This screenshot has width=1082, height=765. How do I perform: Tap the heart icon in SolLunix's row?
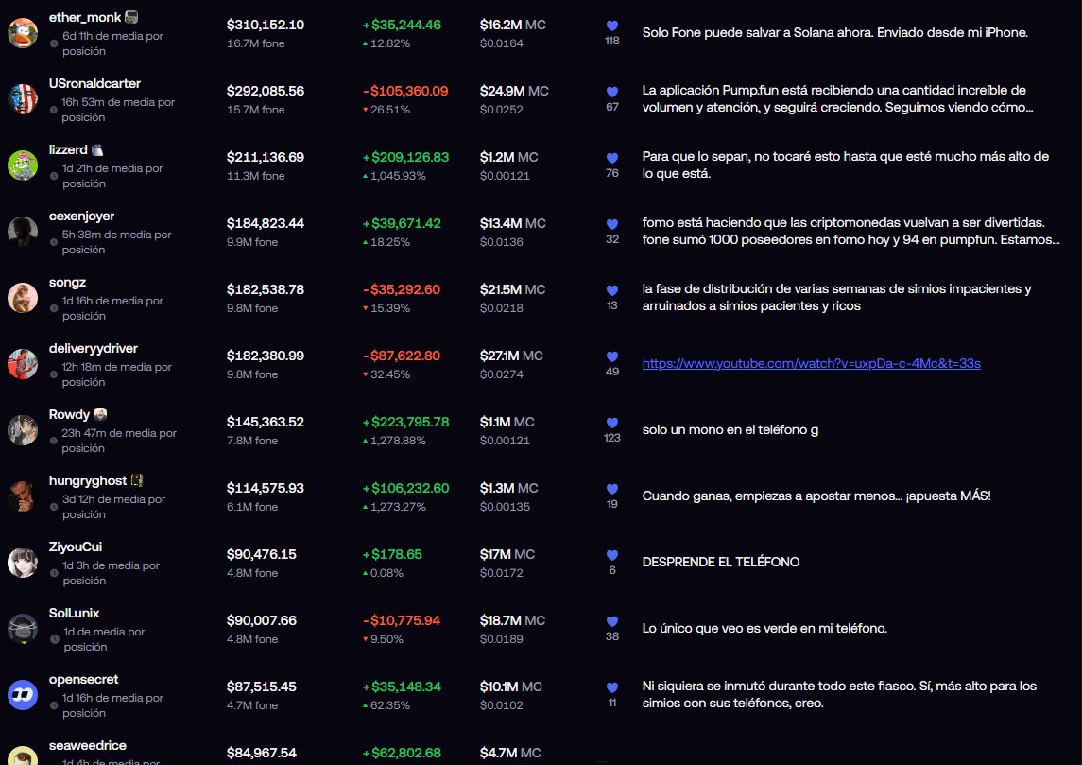(x=612, y=621)
